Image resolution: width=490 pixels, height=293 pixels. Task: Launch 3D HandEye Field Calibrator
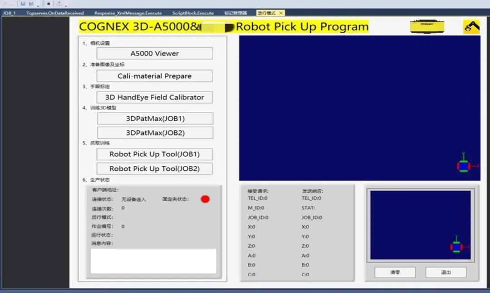click(154, 97)
